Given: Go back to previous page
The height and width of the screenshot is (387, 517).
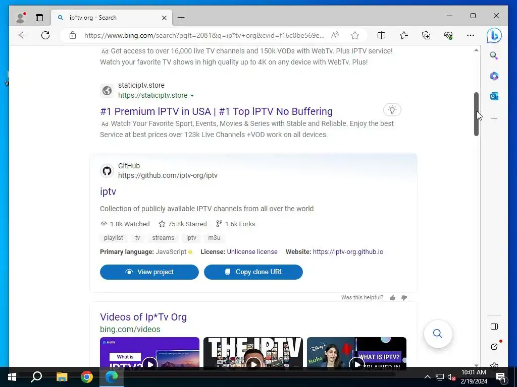Looking at the screenshot, I should point(23,35).
